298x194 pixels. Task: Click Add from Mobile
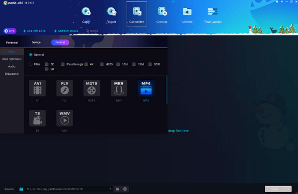point(66,31)
